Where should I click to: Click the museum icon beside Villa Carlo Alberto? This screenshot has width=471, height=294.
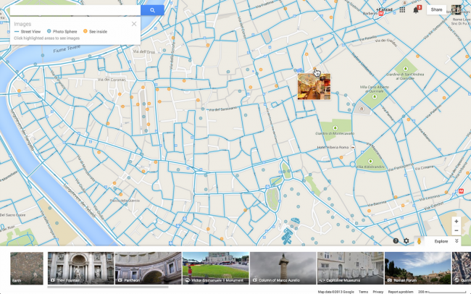click(362, 109)
